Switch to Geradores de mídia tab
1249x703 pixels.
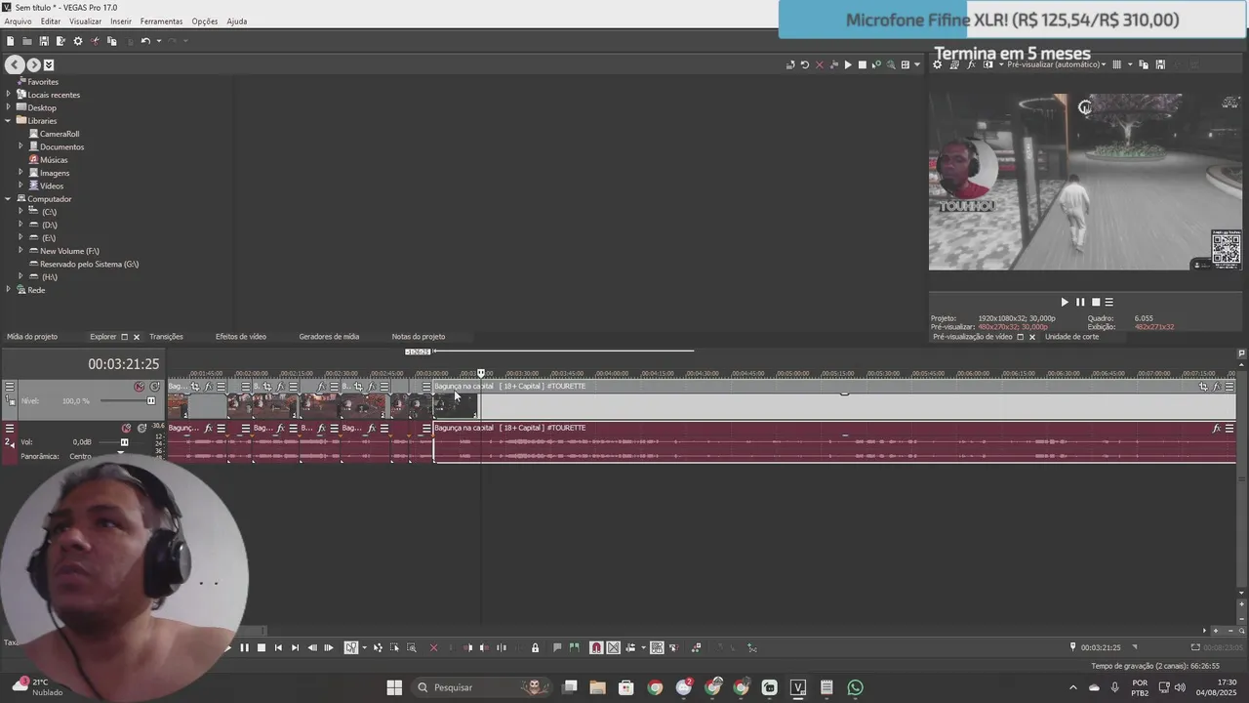(x=329, y=337)
